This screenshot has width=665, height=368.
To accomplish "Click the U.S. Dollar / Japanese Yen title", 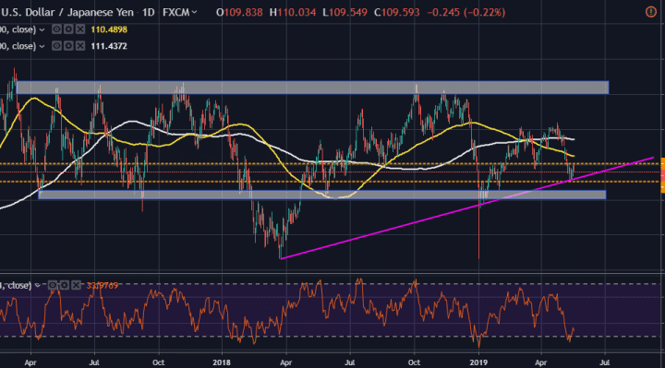I will point(68,12).
